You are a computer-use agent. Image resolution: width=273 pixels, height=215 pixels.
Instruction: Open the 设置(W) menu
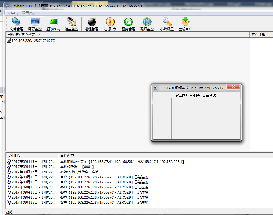(x=28, y=13)
